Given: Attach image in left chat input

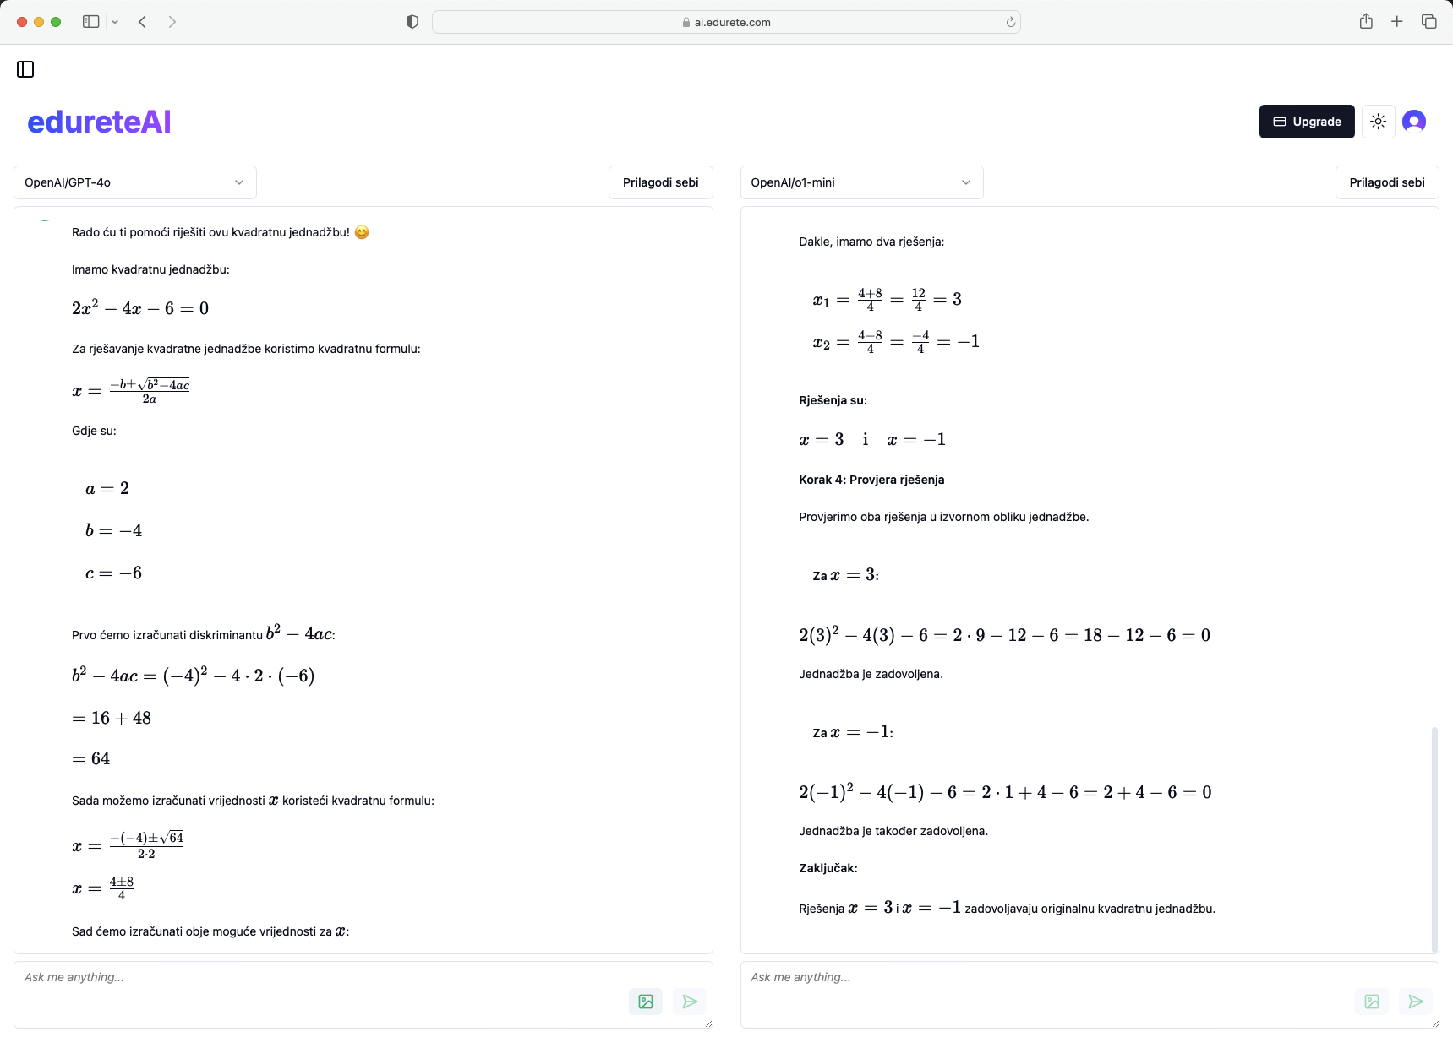Looking at the screenshot, I should tap(646, 1002).
